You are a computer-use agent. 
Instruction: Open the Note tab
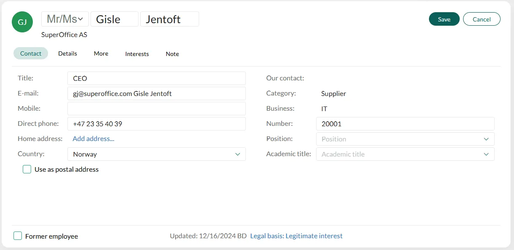click(172, 54)
